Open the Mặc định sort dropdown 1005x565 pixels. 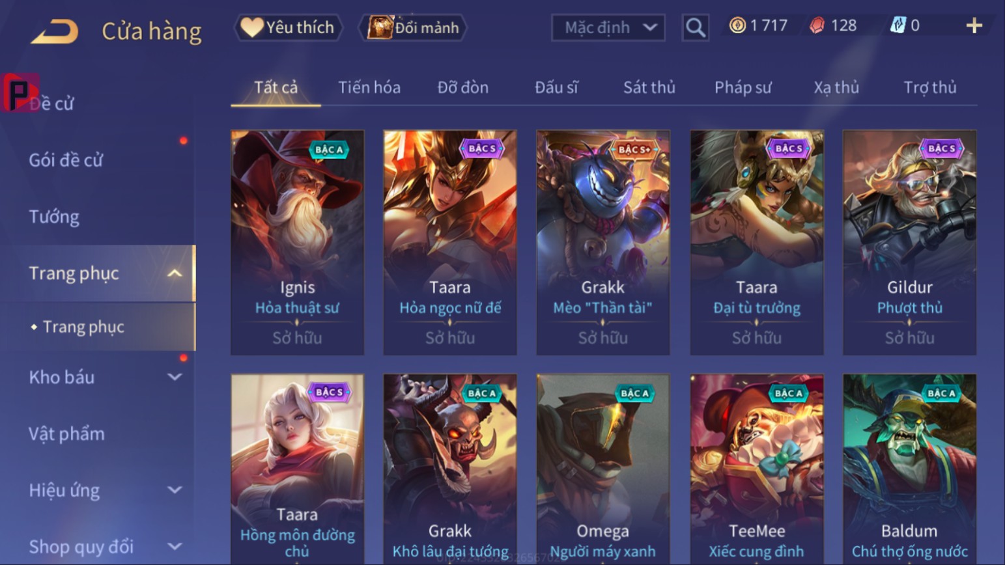click(608, 27)
